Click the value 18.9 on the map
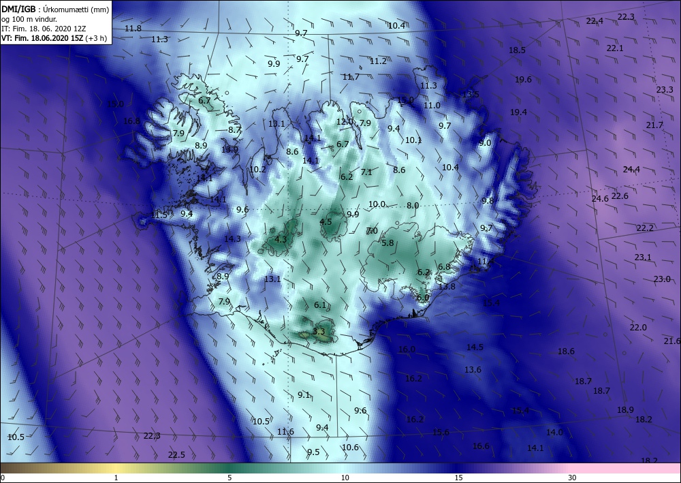This screenshot has width=681, height=483. click(625, 410)
